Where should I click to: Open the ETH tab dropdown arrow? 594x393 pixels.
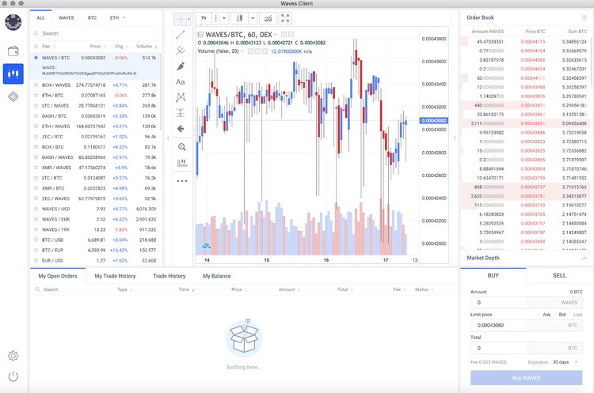click(125, 17)
